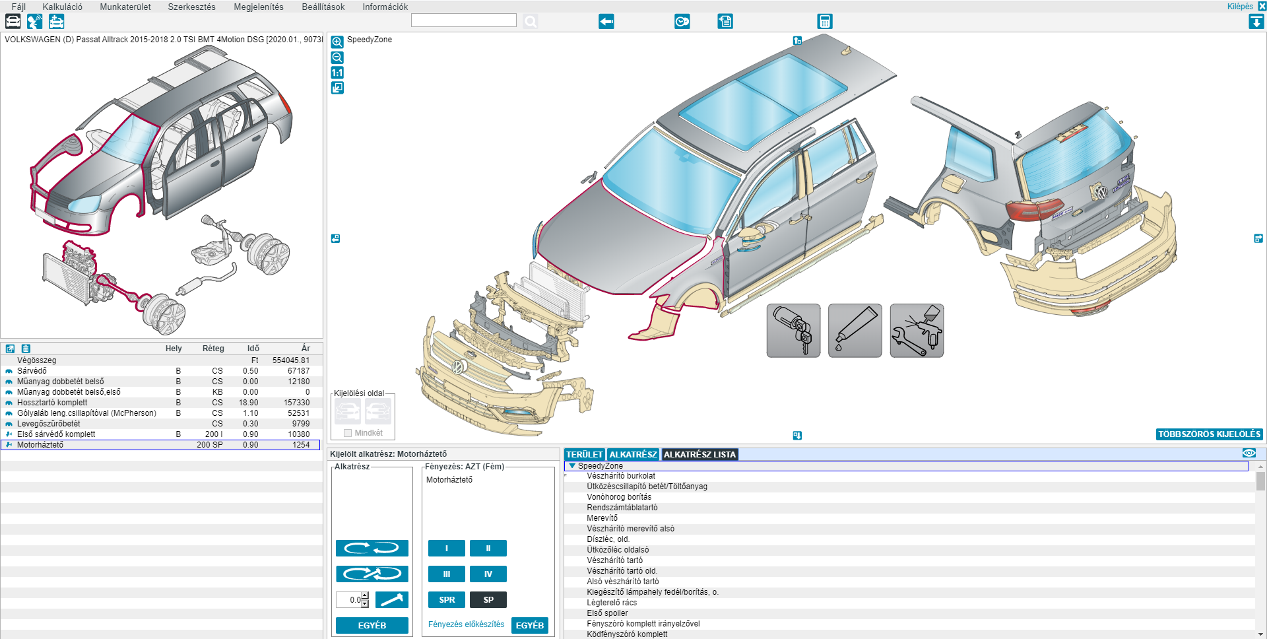1267x639 pixels.
Task: Switch to the TERÜLET tab
Action: (x=585, y=454)
